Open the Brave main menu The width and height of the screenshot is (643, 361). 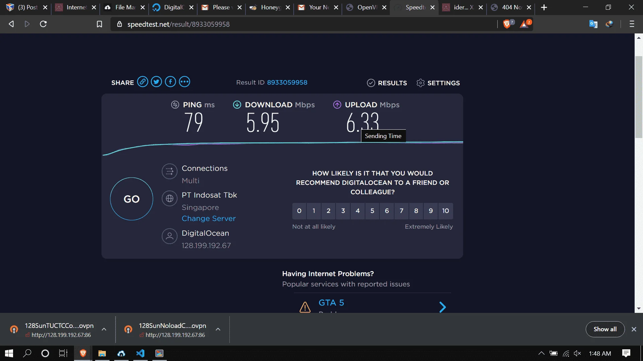[632, 24]
